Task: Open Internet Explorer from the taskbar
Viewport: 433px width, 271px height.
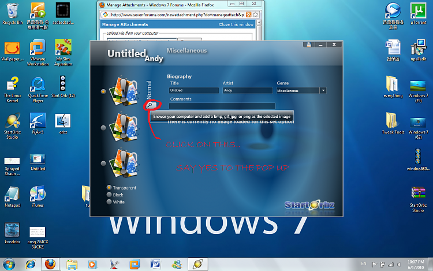Action: 30,265
